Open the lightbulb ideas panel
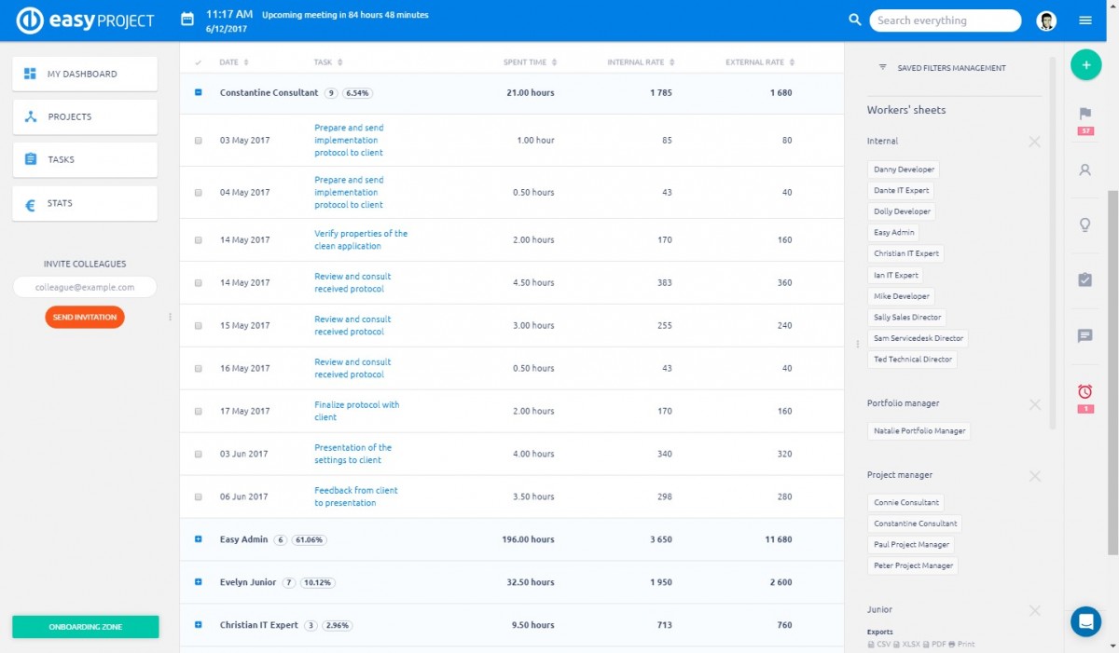Image resolution: width=1119 pixels, height=653 pixels. [x=1084, y=224]
